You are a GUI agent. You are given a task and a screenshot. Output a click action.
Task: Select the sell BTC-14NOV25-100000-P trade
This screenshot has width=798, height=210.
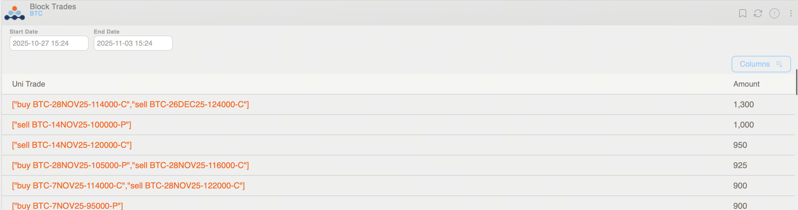coord(71,125)
